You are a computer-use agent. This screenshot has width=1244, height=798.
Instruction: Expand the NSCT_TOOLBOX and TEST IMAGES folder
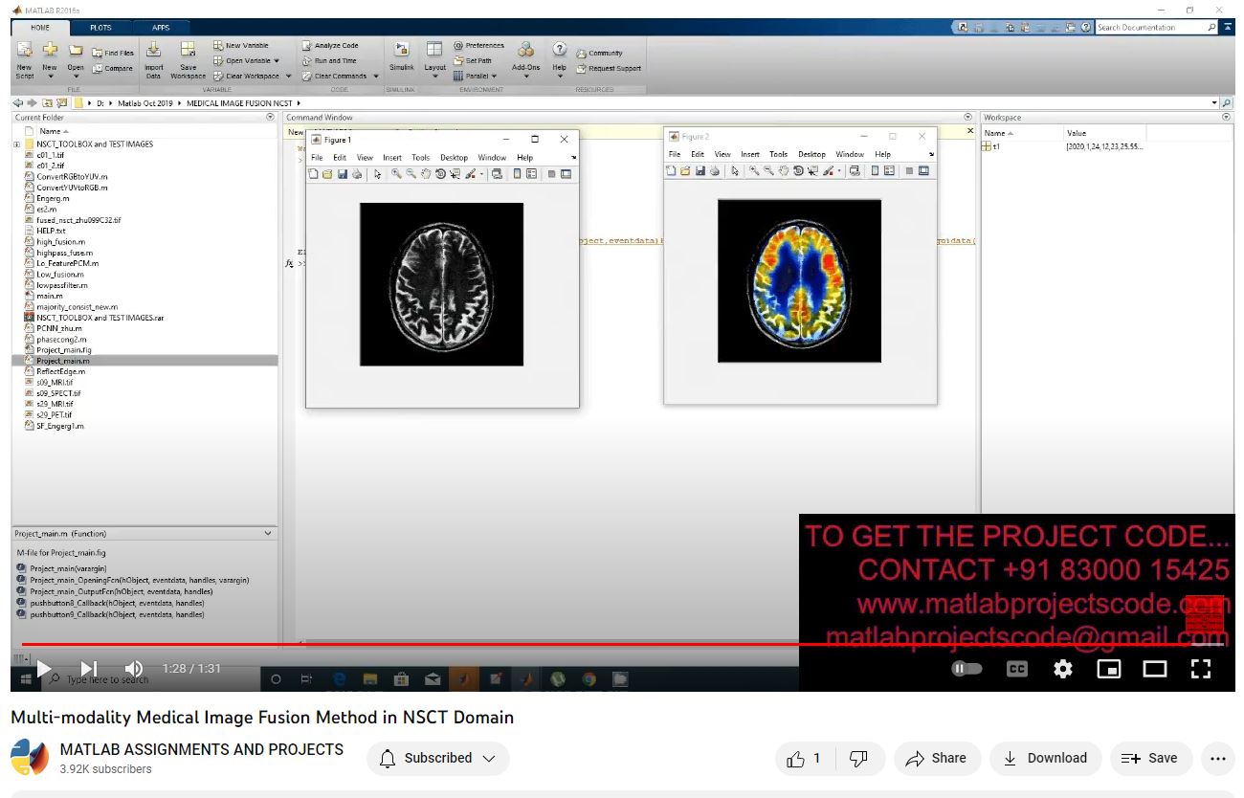[16, 144]
